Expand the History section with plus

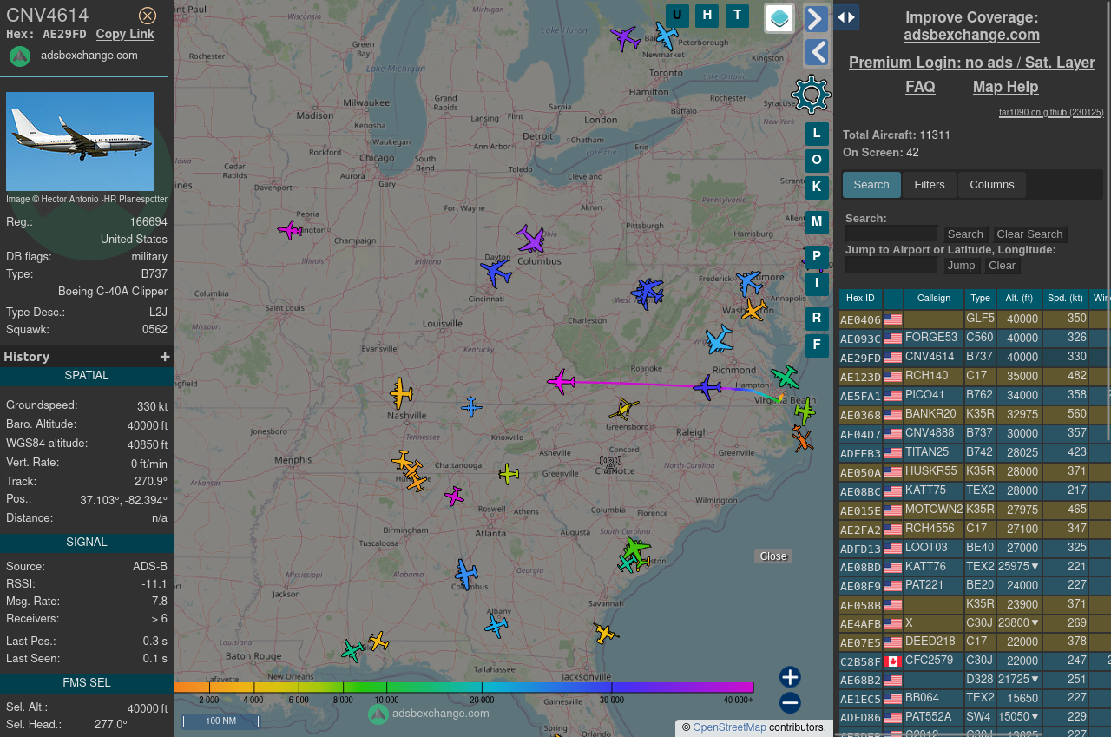[165, 357]
